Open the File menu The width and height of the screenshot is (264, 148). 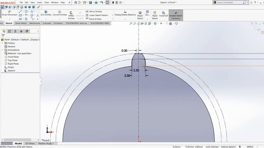(x=21, y=2)
